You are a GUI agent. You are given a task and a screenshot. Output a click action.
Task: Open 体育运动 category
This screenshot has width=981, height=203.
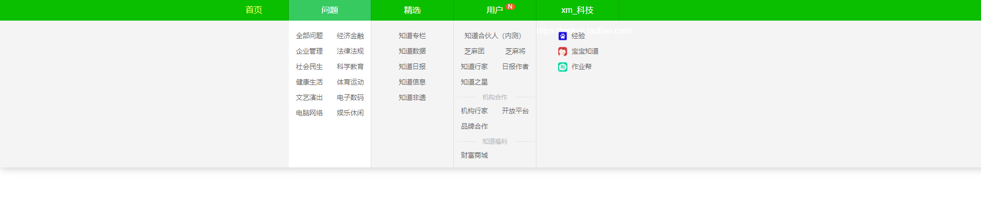(x=350, y=82)
